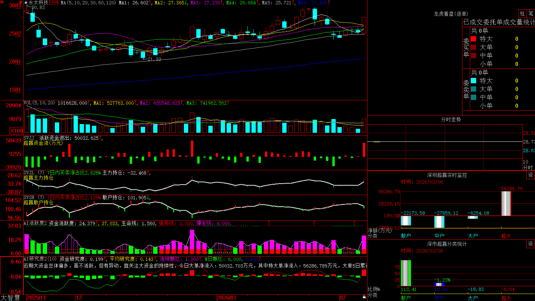This screenshot has width=535, height=301.
Task: Click the dark red 中单 buy-order swatch
Action: click(473, 56)
